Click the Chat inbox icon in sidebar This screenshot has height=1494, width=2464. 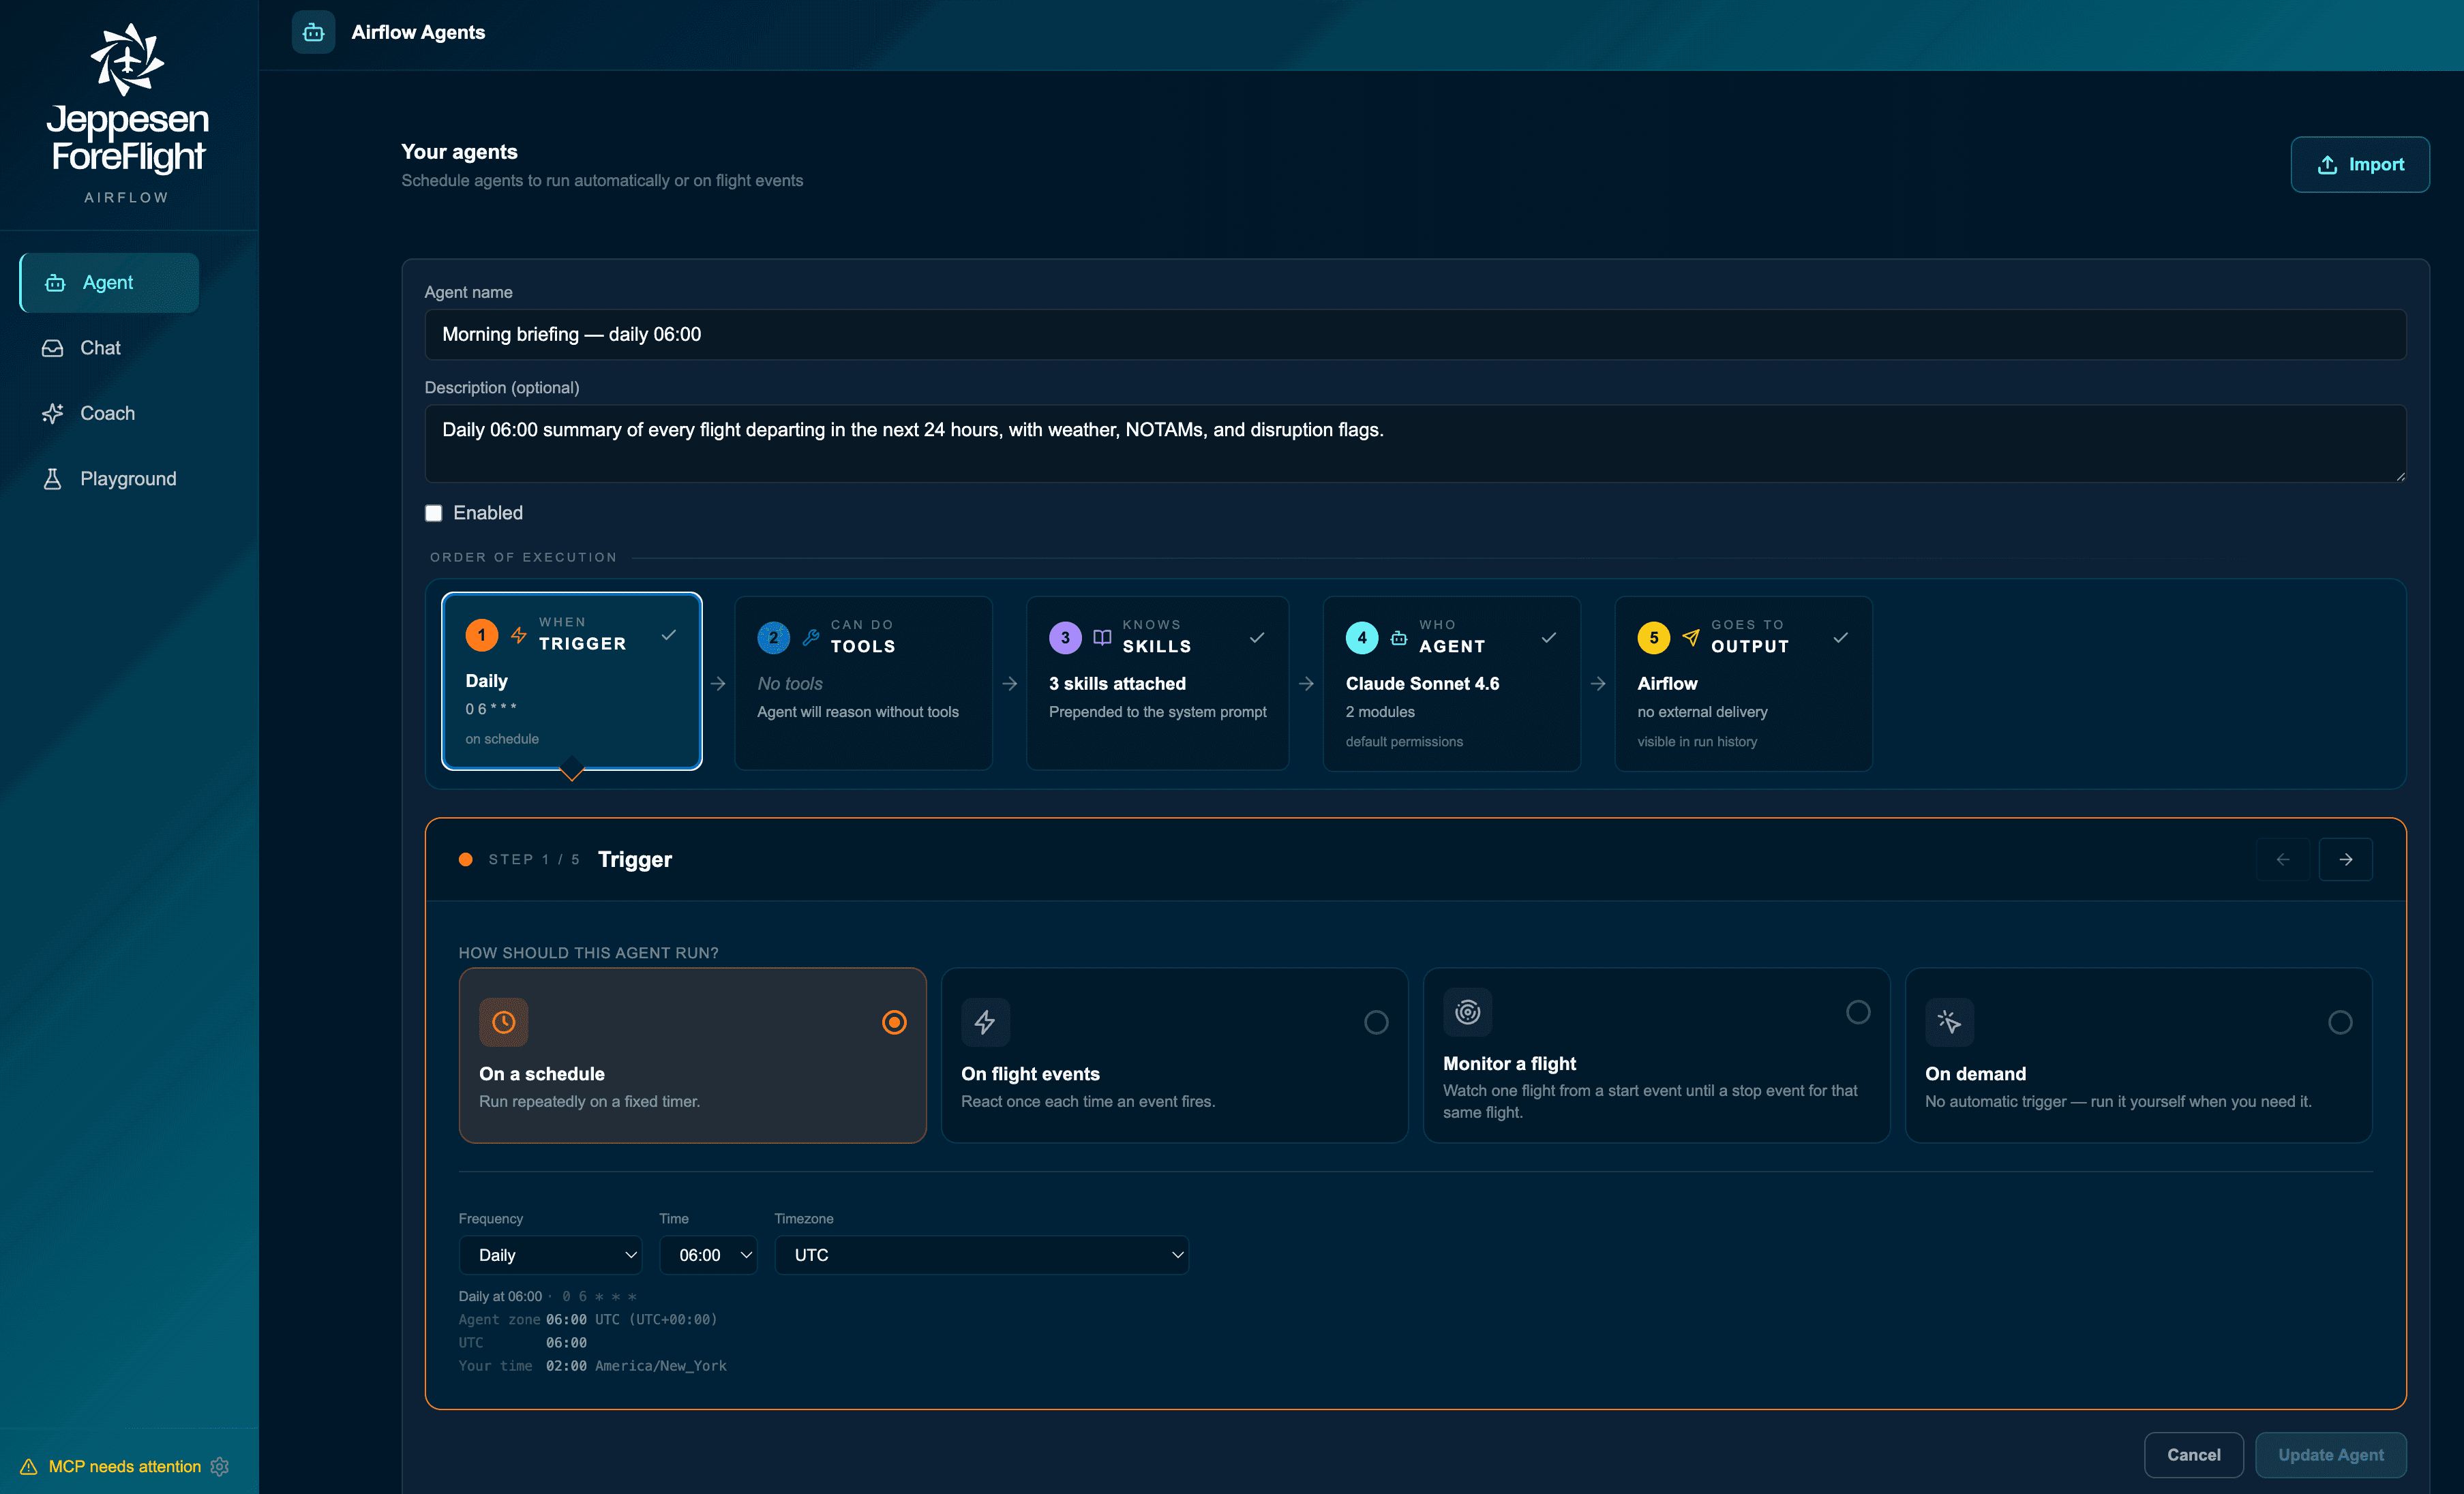pos(52,348)
